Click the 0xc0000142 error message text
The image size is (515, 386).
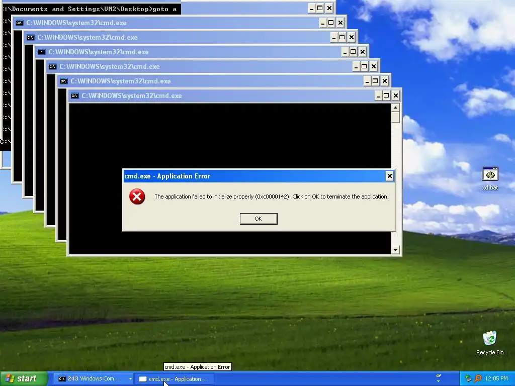(x=271, y=197)
